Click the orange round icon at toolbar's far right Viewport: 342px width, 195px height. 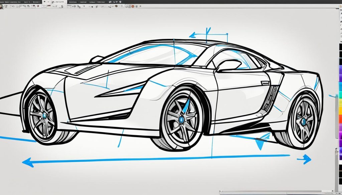[133, 6]
